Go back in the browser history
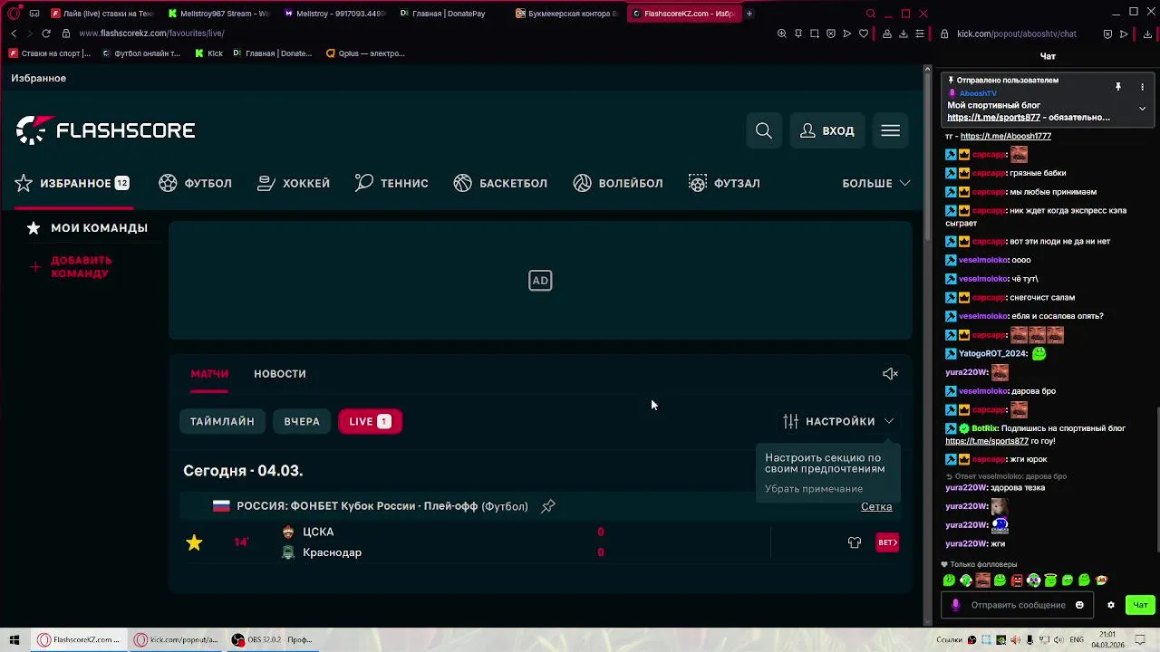This screenshot has width=1160, height=652. [x=14, y=34]
